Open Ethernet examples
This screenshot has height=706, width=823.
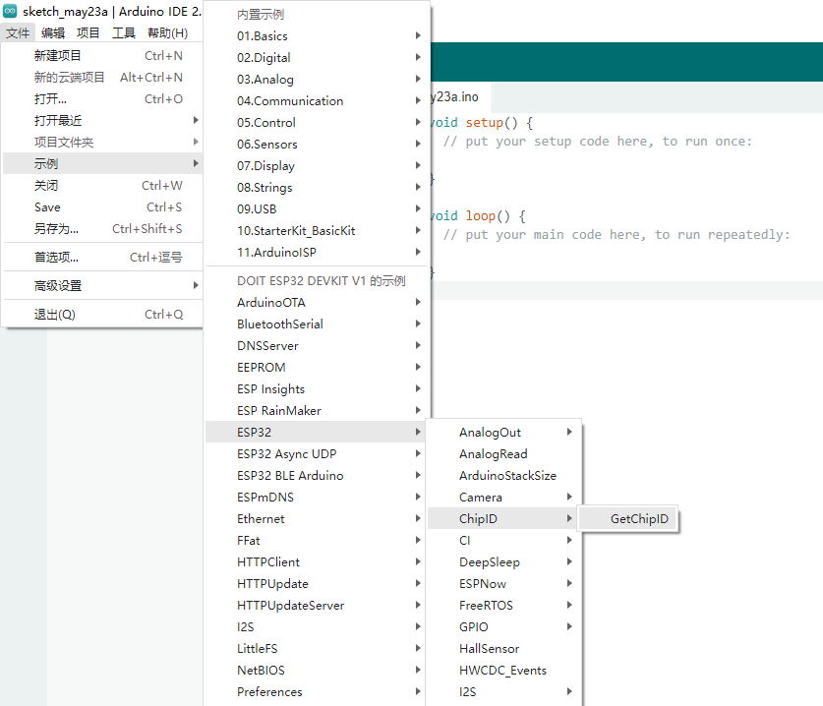click(317, 518)
